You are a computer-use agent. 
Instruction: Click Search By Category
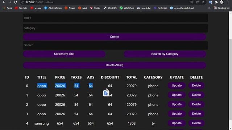point(165,54)
